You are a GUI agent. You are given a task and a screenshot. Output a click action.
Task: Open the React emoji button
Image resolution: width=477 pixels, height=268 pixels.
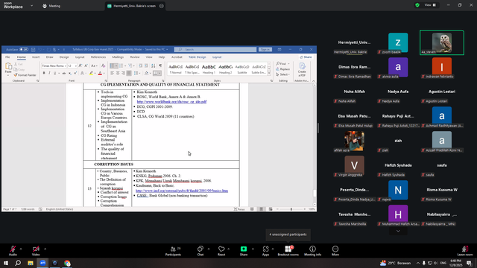pos(221,251)
